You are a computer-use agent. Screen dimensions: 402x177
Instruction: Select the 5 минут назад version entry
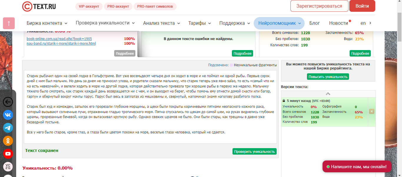point(325,112)
